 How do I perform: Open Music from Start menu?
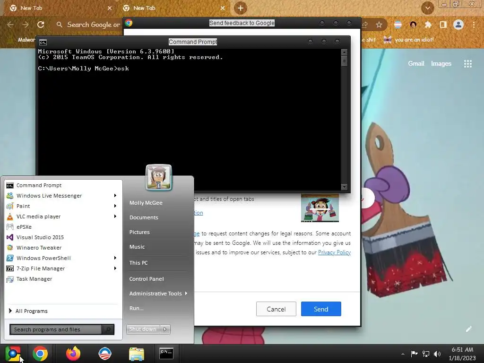click(x=137, y=247)
